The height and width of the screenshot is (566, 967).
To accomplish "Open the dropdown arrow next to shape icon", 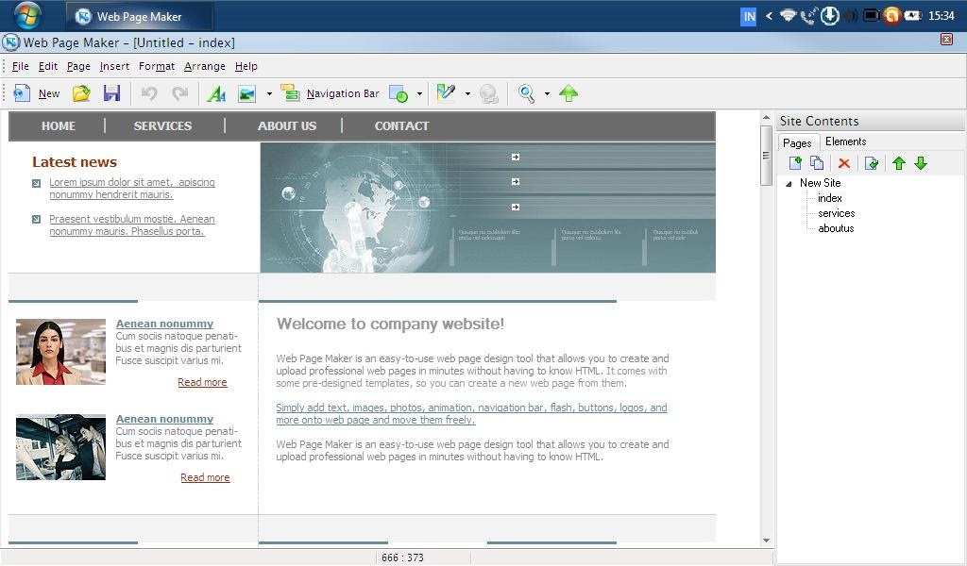I will point(419,93).
